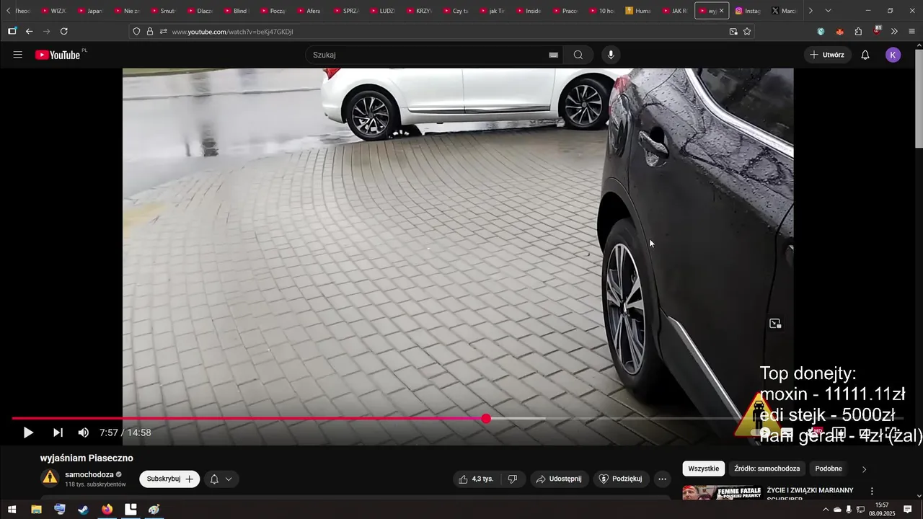Open the samochodoza channel avatar
Image resolution: width=923 pixels, height=519 pixels.
coord(50,478)
